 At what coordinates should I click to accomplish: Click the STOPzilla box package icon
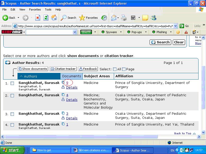tap(194, 32)
